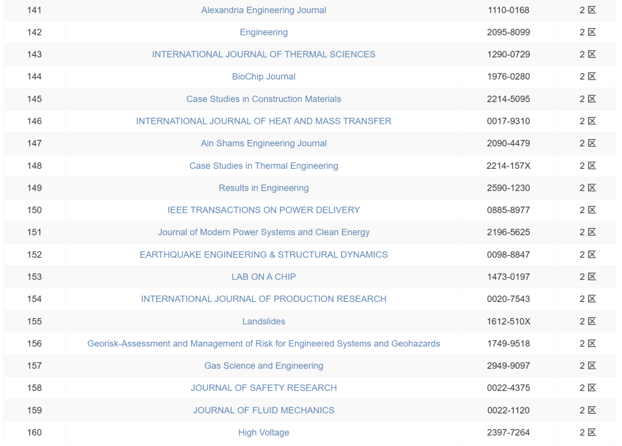The height and width of the screenshot is (446, 622).
Task: Open JOURNAL OF FLUID MECHANICS
Action: [263, 410]
